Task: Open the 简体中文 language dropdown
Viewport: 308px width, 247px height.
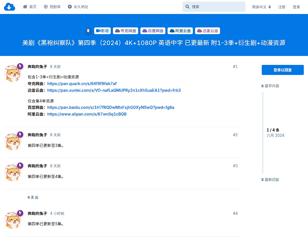Action: [x=261, y=7]
